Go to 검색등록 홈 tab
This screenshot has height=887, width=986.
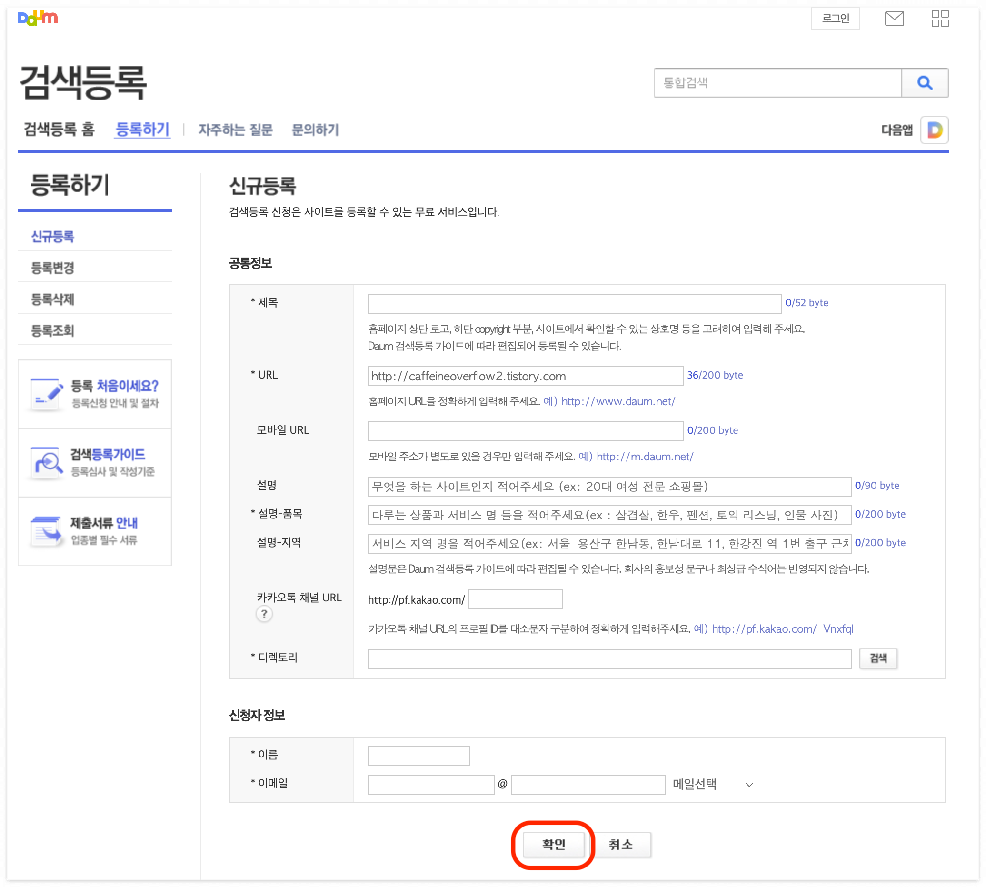point(59,130)
